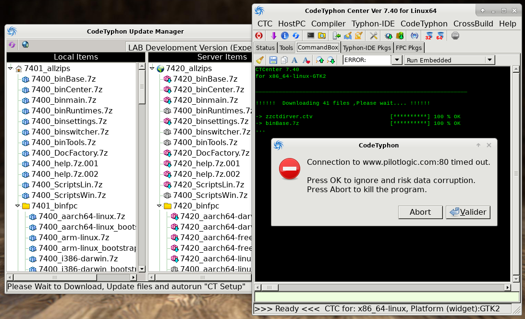Open the Typhon-IDE menu
Viewport: 525px width, 319px height.
[373, 24]
